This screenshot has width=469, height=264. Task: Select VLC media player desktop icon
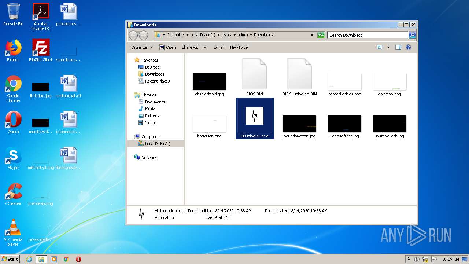coord(13,232)
